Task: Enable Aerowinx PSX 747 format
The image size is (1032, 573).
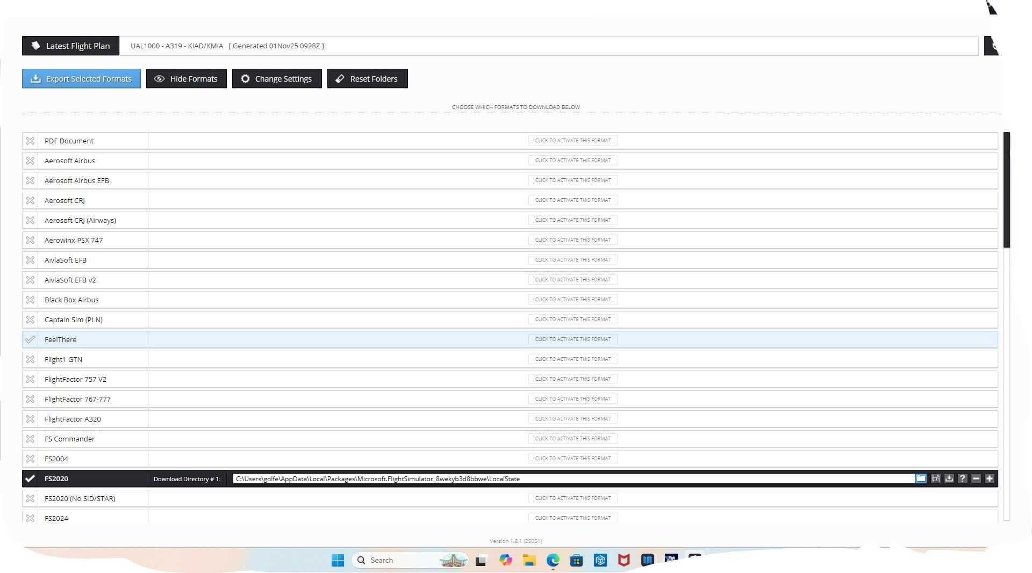Action: point(30,240)
